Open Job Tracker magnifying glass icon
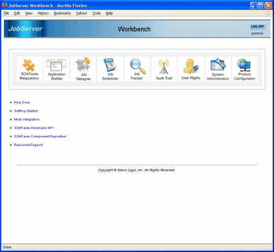The width and height of the screenshot is (274, 252). coord(138,66)
